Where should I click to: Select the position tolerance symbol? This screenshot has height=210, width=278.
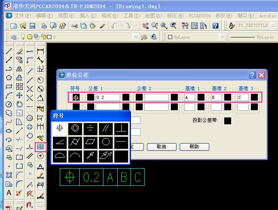pyautogui.click(x=60, y=128)
